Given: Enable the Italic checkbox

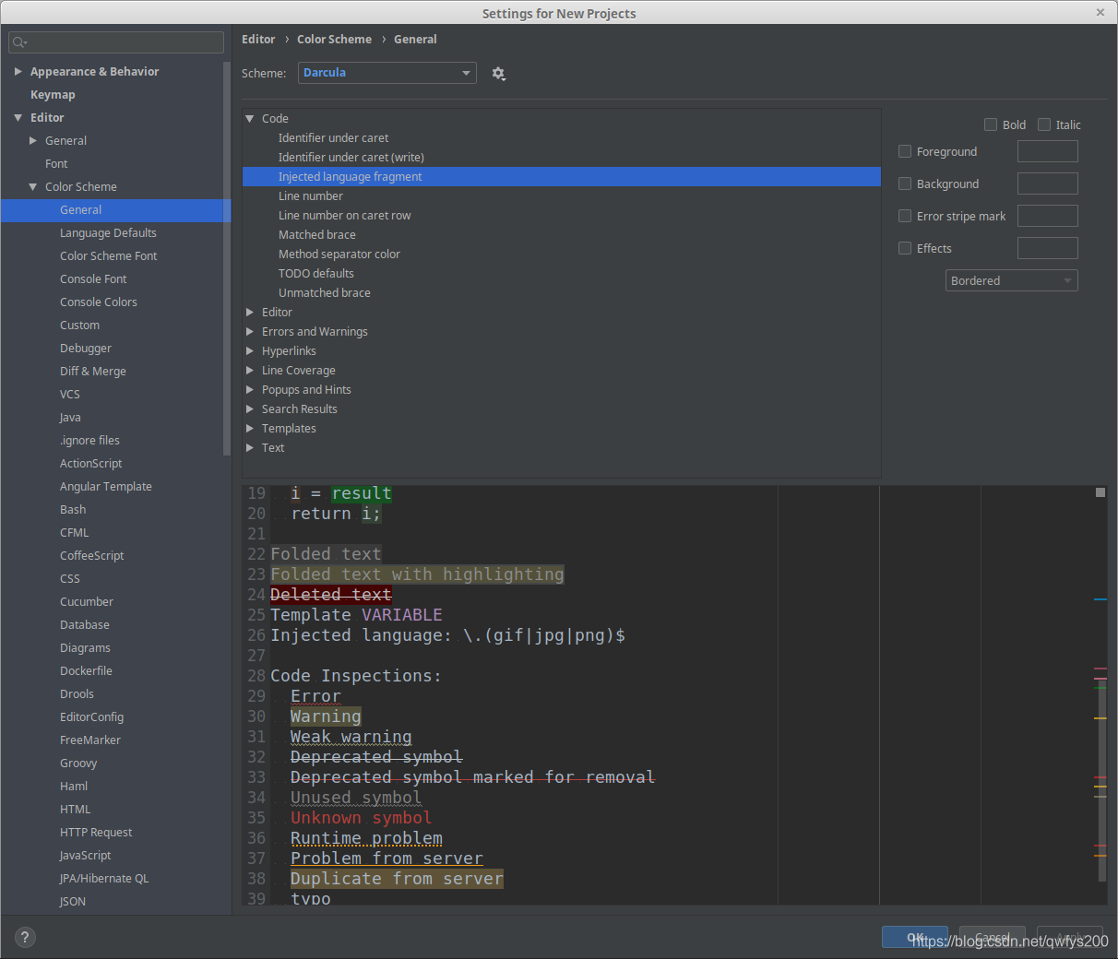Looking at the screenshot, I should (x=1044, y=124).
